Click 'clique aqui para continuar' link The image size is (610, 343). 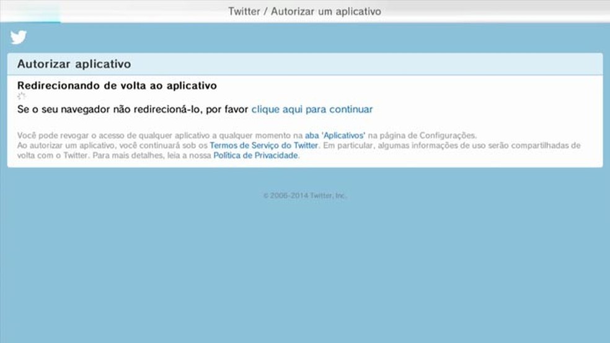tap(312, 109)
